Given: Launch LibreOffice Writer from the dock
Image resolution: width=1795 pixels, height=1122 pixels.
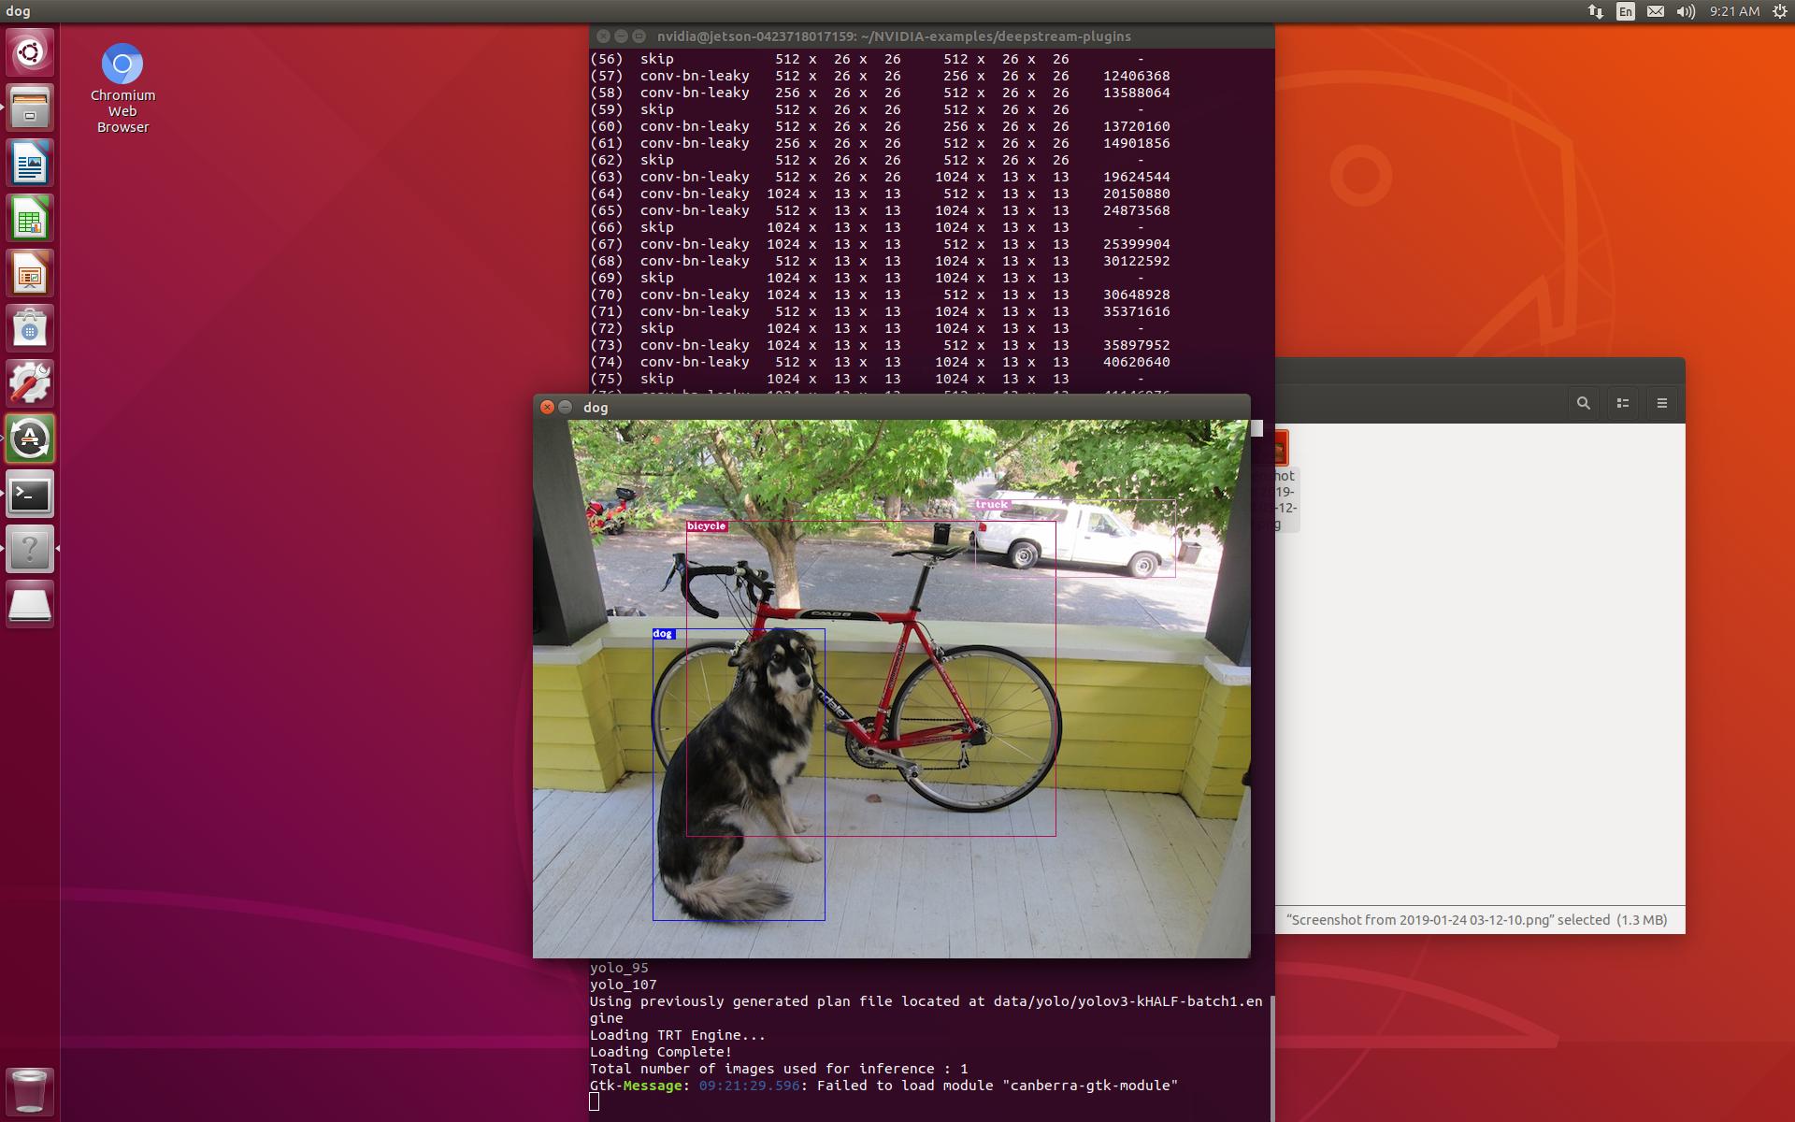Looking at the screenshot, I should pyautogui.click(x=30, y=163).
